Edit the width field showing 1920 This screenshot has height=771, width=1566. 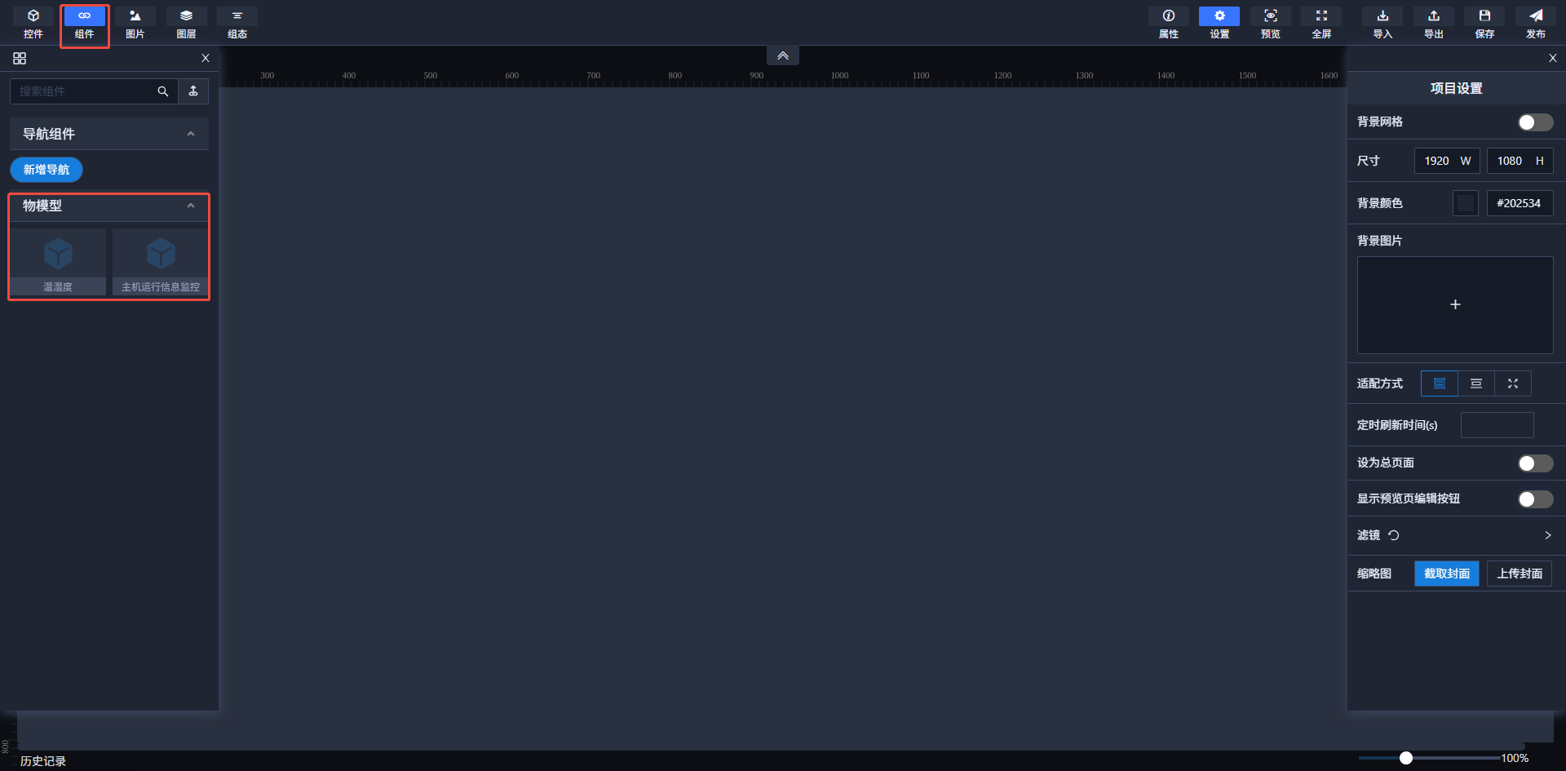[1447, 161]
